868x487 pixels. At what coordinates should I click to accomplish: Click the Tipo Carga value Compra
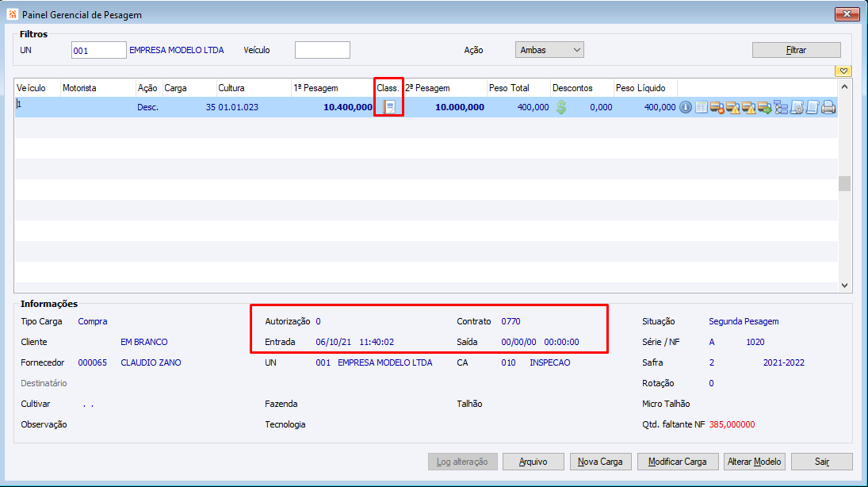(x=93, y=321)
